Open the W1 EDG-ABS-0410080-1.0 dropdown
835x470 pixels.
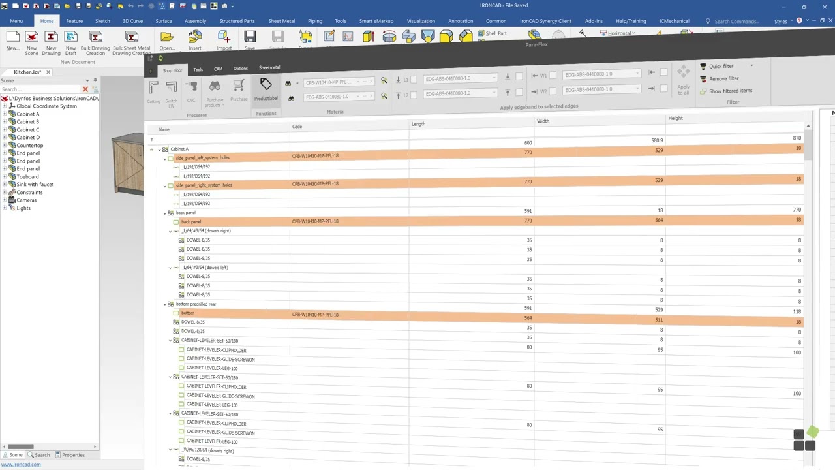click(637, 74)
